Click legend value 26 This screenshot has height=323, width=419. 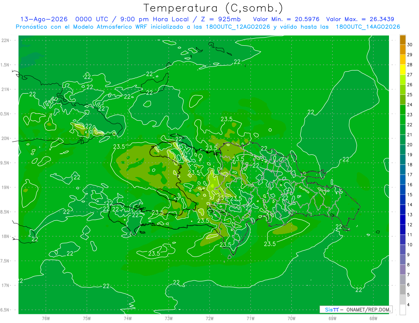pyautogui.click(x=410, y=85)
